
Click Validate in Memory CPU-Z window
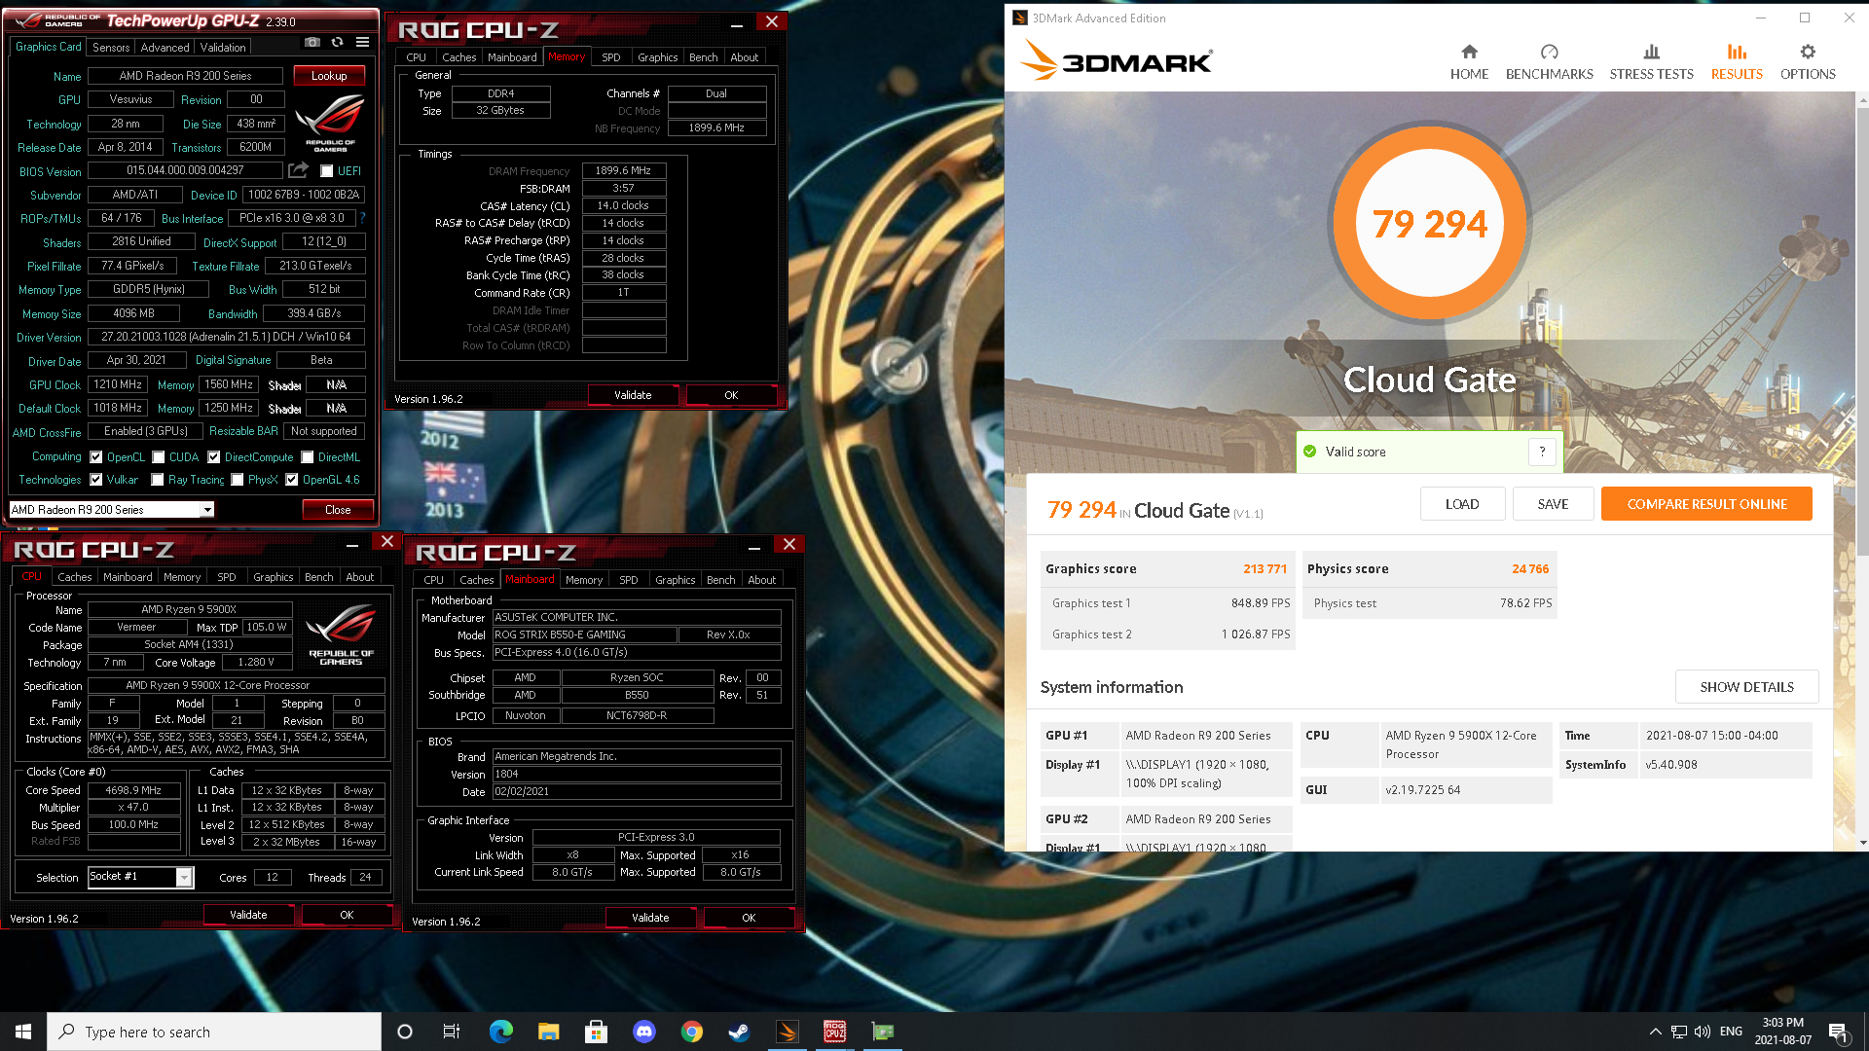633,395
